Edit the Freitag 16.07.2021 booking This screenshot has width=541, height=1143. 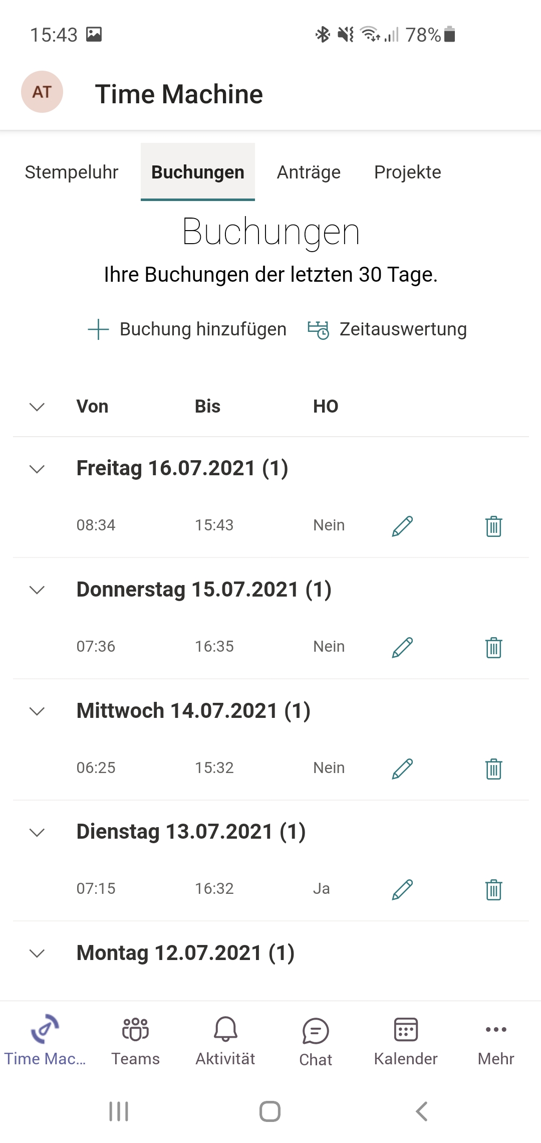coord(402,526)
